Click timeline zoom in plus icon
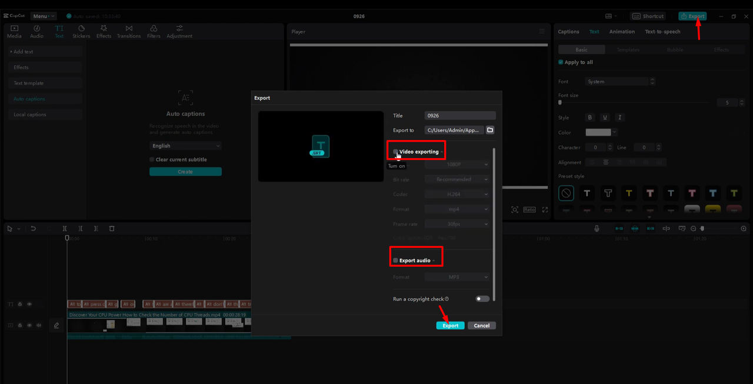 point(744,228)
